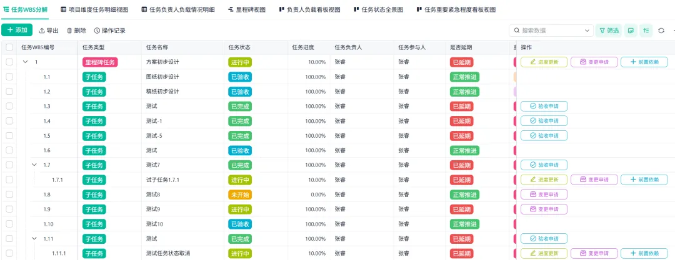Tick the checkbox of row 1.4 测试-1
Viewport: 675px width, 260px height.
pyautogui.click(x=9, y=121)
